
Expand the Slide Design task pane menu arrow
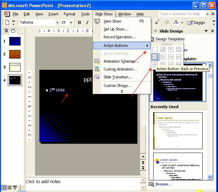coord(206,31)
